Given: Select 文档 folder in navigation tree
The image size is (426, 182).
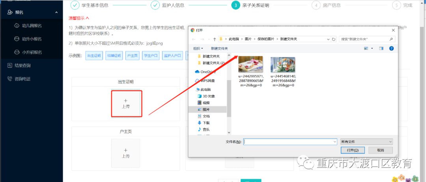Looking at the screenshot, I should point(204,116).
